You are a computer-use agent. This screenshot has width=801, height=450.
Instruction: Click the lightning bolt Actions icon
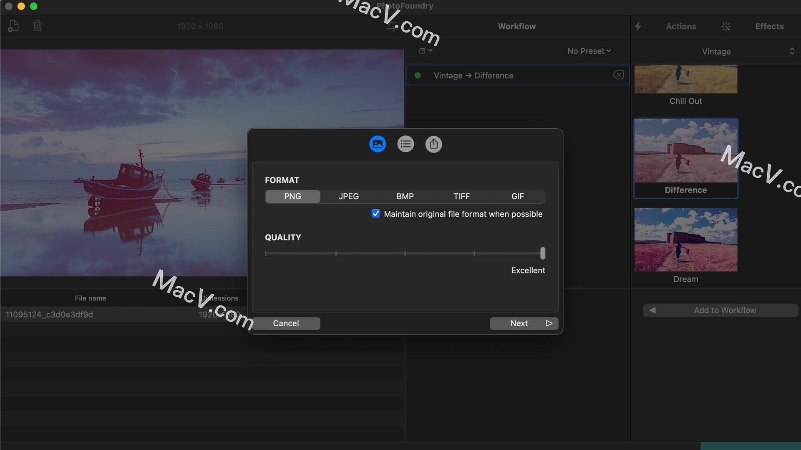coord(638,26)
